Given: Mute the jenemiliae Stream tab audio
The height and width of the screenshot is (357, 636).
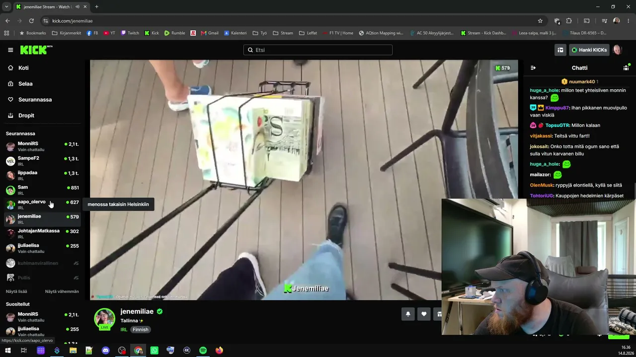Looking at the screenshot, I should [78, 7].
